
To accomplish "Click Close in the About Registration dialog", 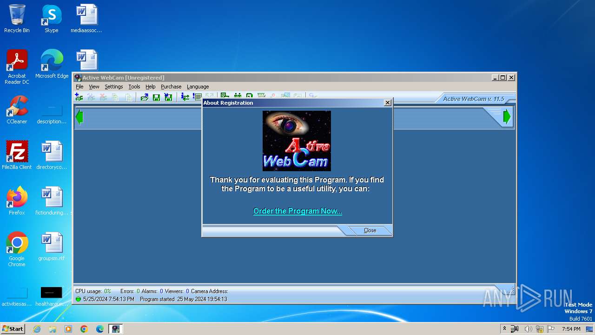I will coord(370,230).
